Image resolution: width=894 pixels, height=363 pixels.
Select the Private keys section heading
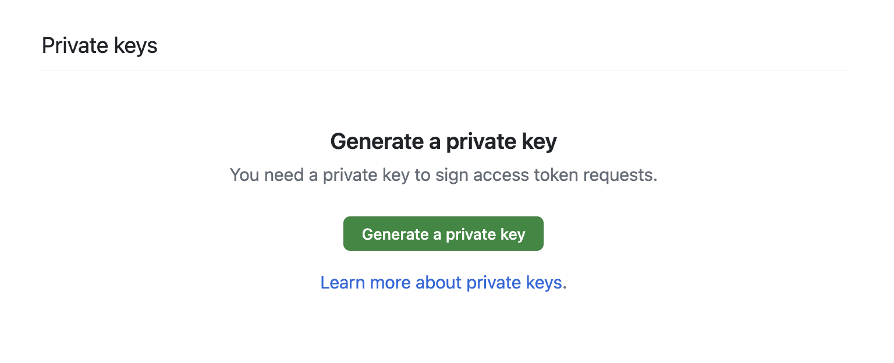(x=99, y=45)
